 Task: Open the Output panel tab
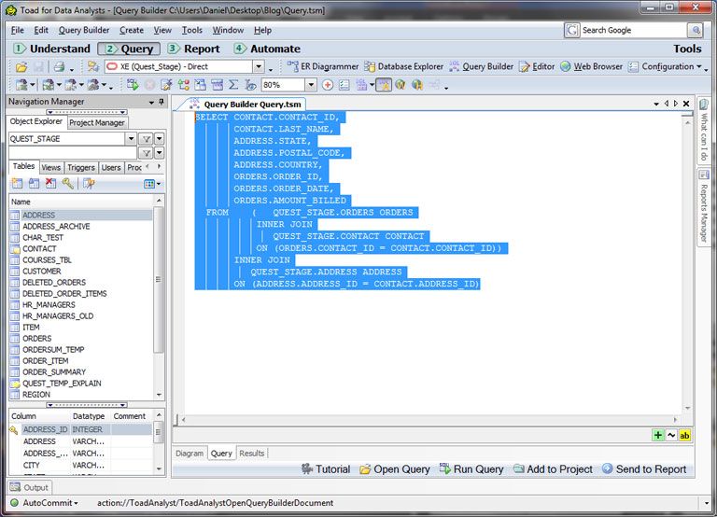(29, 487)
